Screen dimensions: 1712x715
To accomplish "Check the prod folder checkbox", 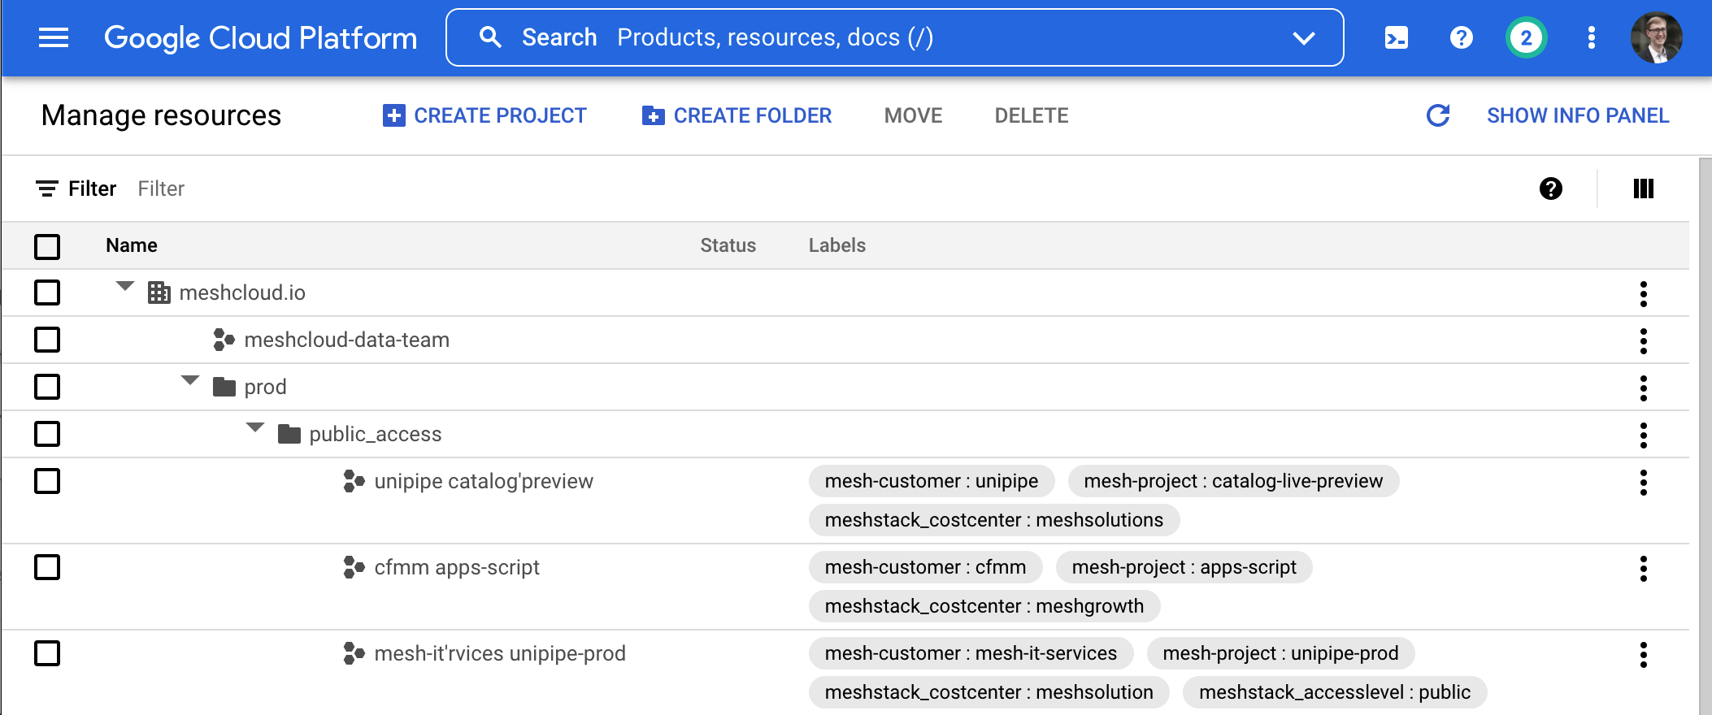I will coord(47,387).
